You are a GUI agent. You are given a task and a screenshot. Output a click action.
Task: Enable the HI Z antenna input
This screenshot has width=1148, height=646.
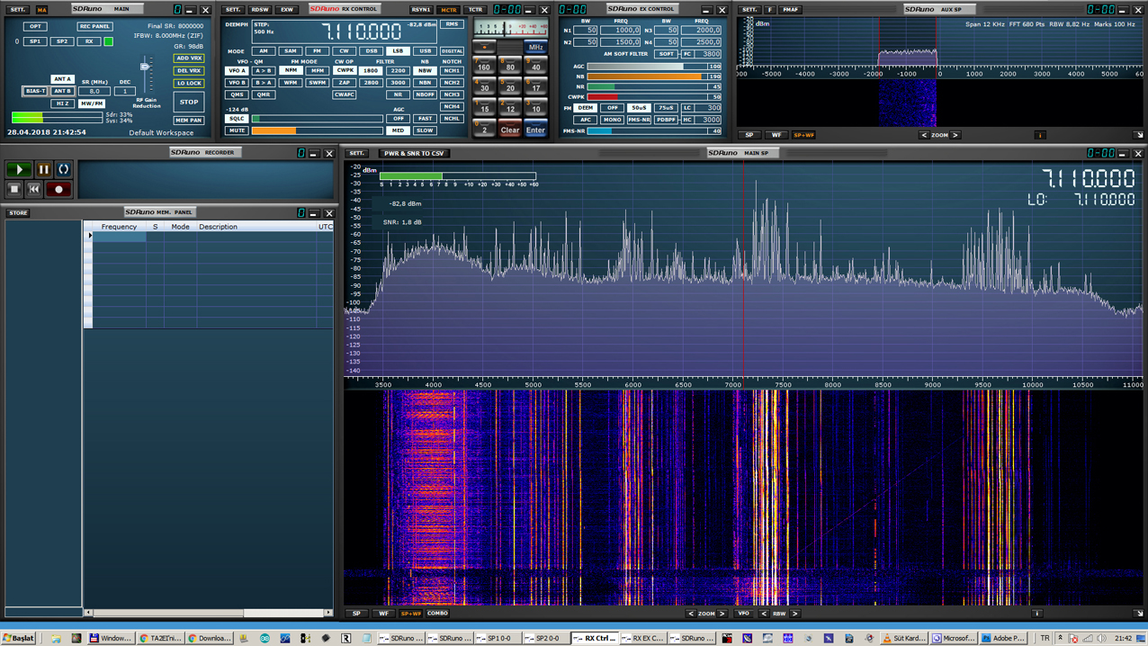62,103
